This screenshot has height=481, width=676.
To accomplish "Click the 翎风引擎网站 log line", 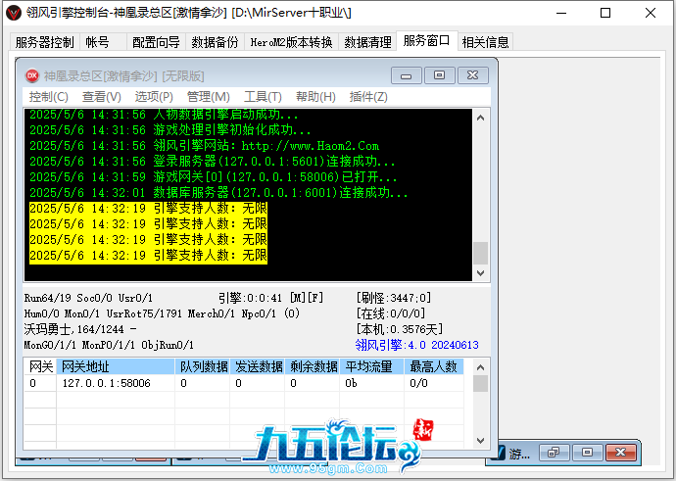I will (x=205, y=146).
